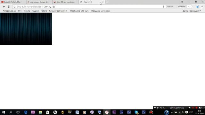Open a new tab with the plus button

click(107, 2)
